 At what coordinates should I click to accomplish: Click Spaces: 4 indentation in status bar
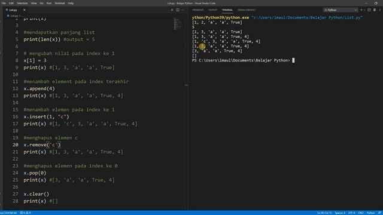point(340,213)
